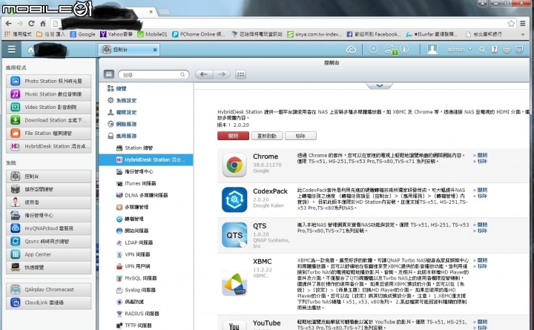Click the search magnifier in QTS top bar
The height and width of the screenshot is (330, 534).
pos(482,50)
